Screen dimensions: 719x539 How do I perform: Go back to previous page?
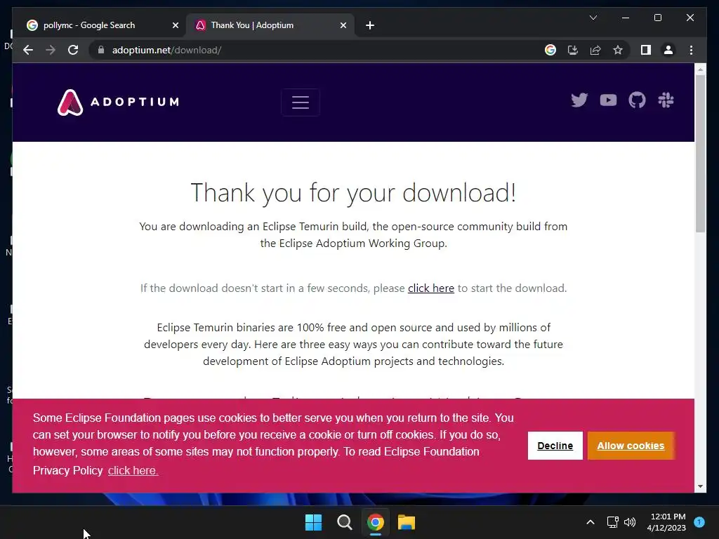[x=28, y=50]
